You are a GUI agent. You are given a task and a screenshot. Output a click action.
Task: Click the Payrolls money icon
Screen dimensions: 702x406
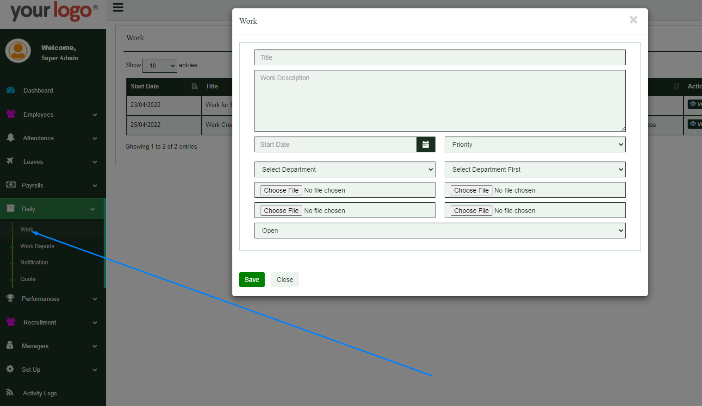[x=11, y=185]
